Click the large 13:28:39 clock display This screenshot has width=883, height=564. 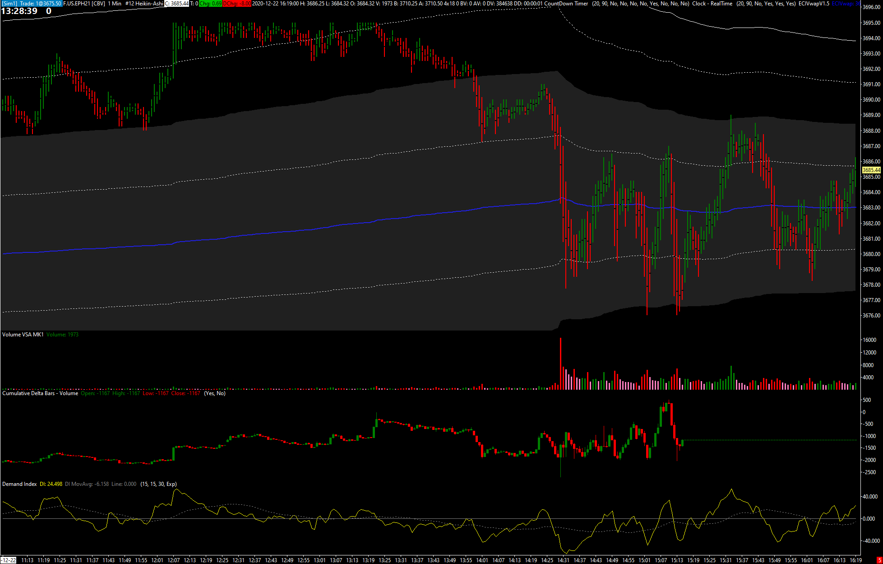(19, 11)
